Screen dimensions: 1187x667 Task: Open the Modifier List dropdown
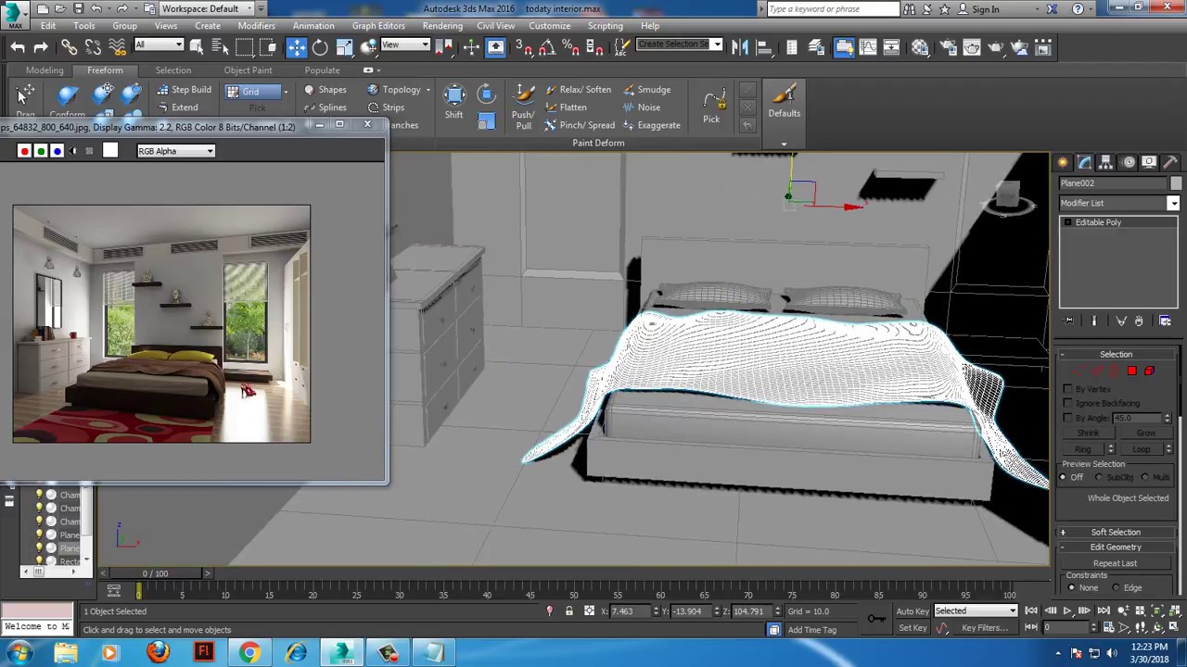click(1119, 203)
